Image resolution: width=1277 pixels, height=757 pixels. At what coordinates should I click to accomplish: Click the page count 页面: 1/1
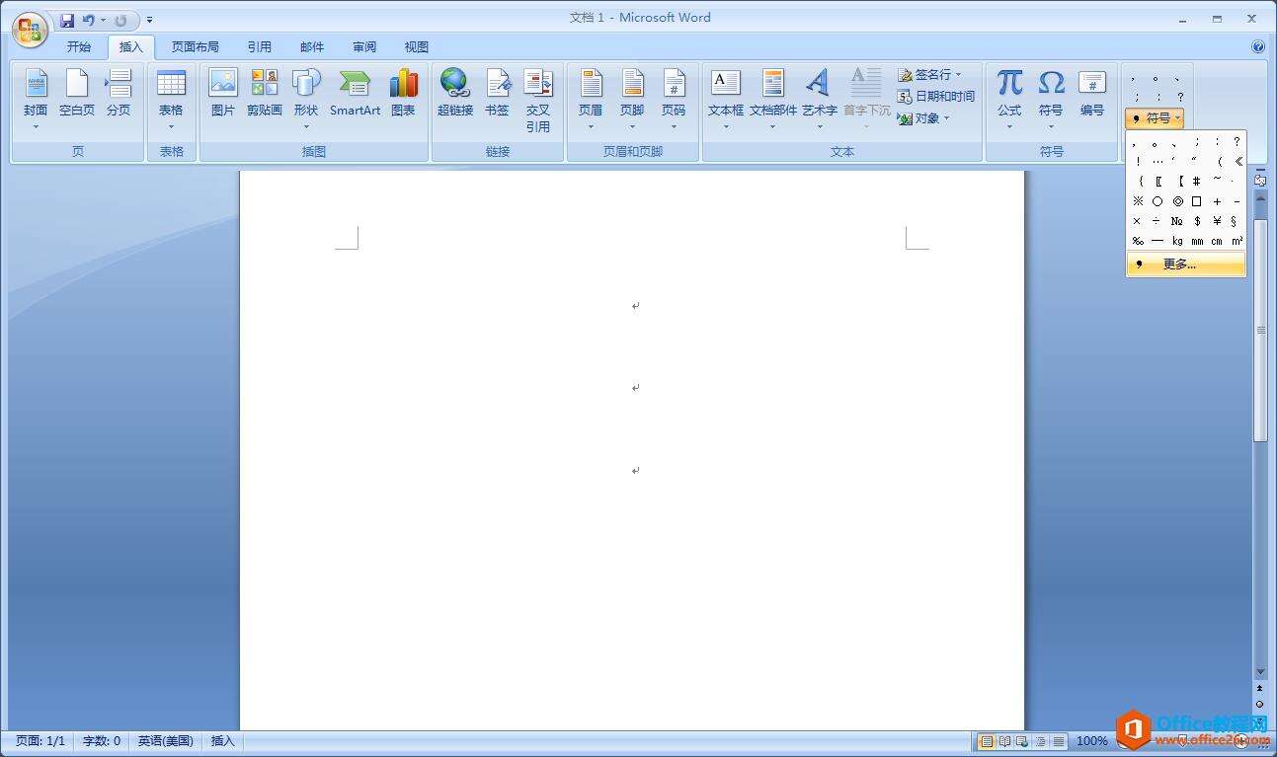point(40,741)
